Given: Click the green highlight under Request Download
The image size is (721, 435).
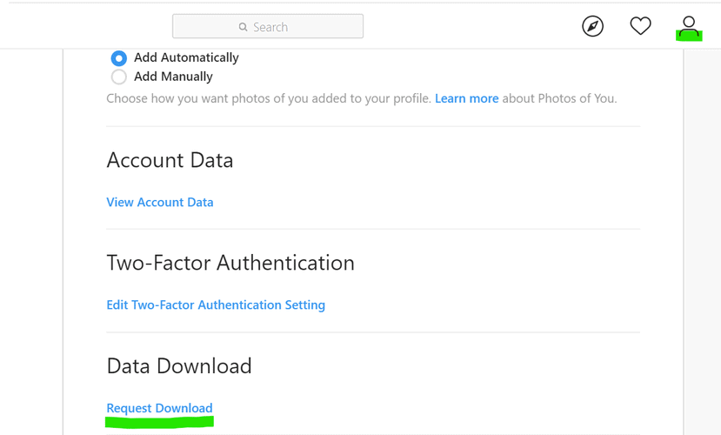Looking at the screenshot, I should point(159,422).
